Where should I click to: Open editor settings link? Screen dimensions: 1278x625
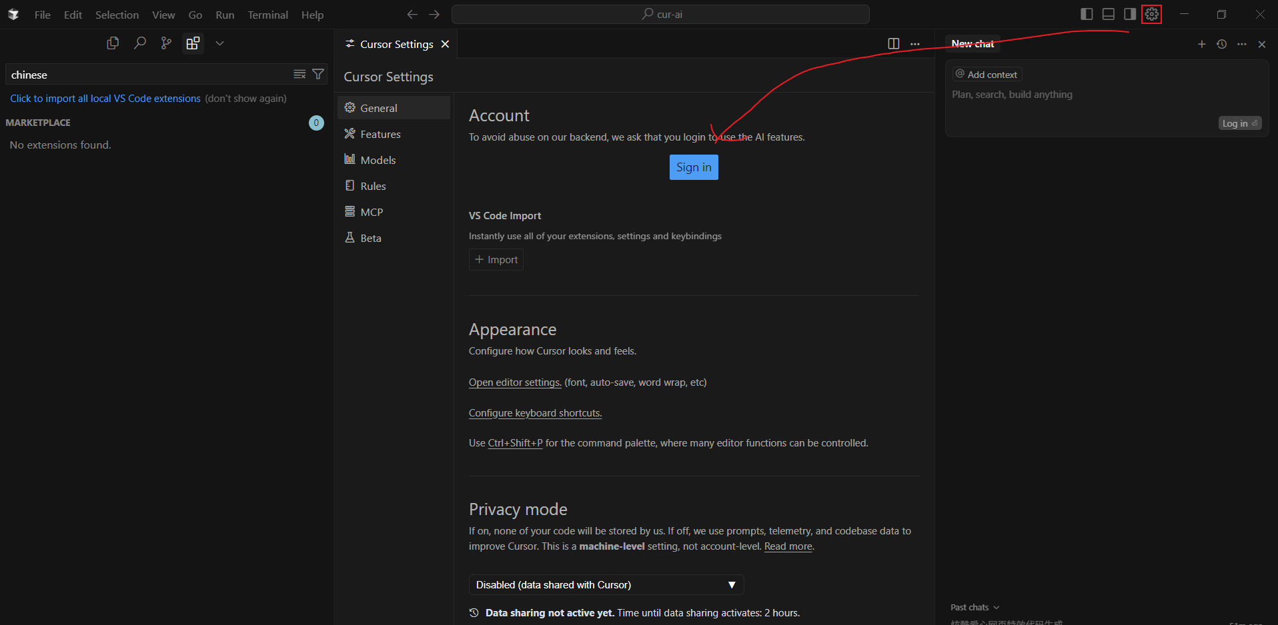(515, 382)
